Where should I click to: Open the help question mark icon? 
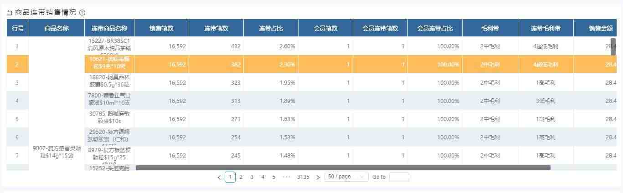pyautogui.click(x=82, y=13)
